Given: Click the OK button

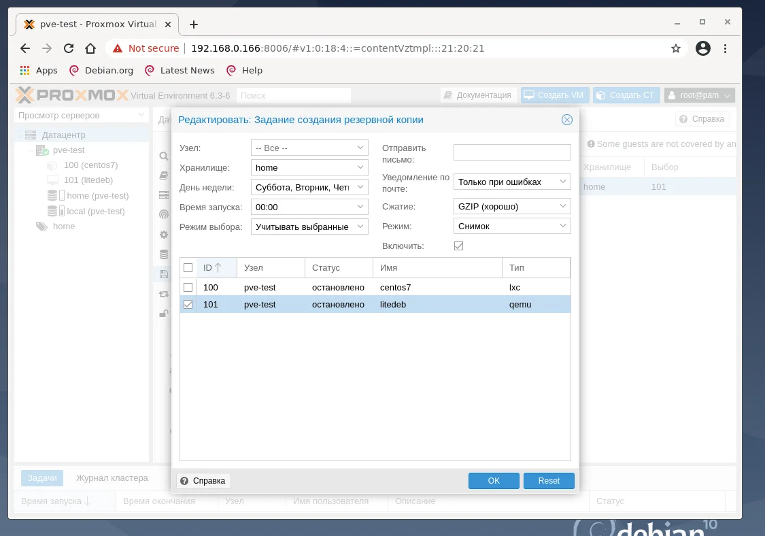Looking at the screenshot, I should point(494,481).
